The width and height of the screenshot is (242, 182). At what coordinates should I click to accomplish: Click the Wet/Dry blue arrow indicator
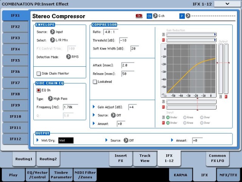(x=37, y=140)
